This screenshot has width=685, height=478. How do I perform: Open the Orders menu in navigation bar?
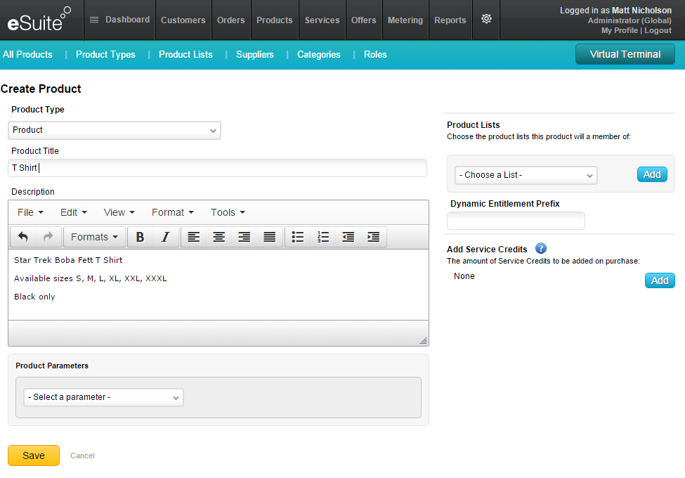(x=230, y=20)
